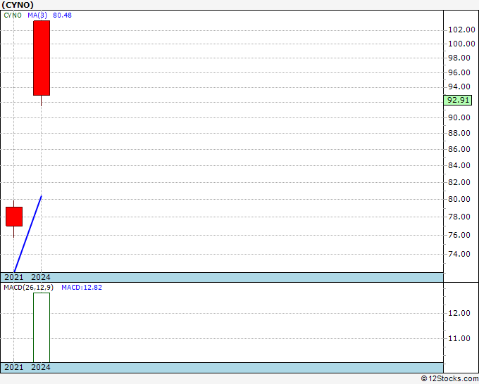Click the MACD(26,12,9) indicator label
This screenshot has width=479, height=384.
28,288
